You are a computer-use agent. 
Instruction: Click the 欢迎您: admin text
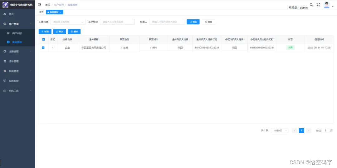pyautogui.click(x=298, y=7)
